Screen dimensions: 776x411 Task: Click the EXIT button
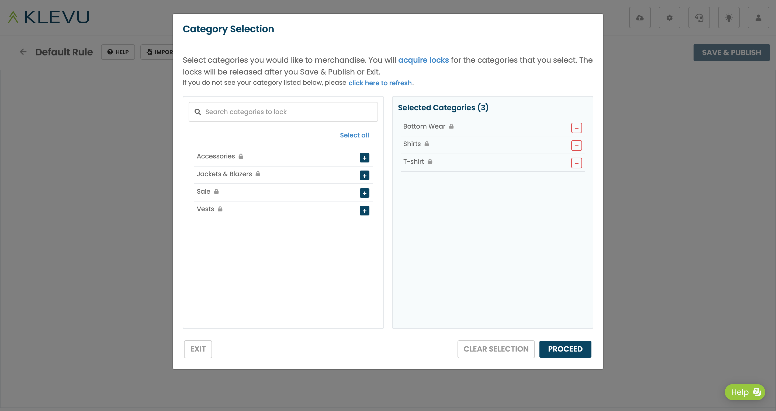tap(198, 349)
